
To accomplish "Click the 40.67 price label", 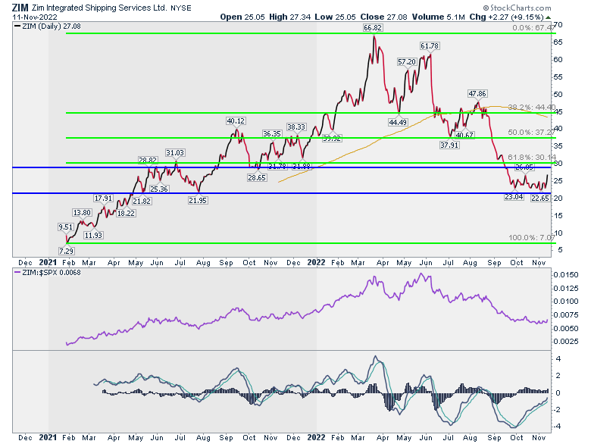I will (x=464, y=135).
